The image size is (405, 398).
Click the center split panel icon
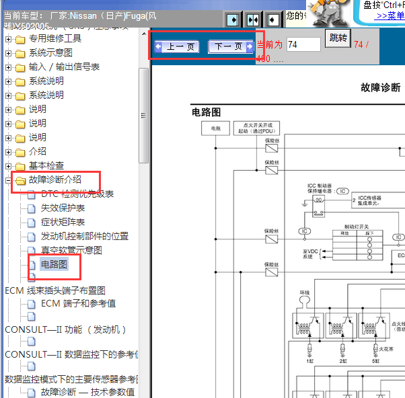click(x=252, y=19)
